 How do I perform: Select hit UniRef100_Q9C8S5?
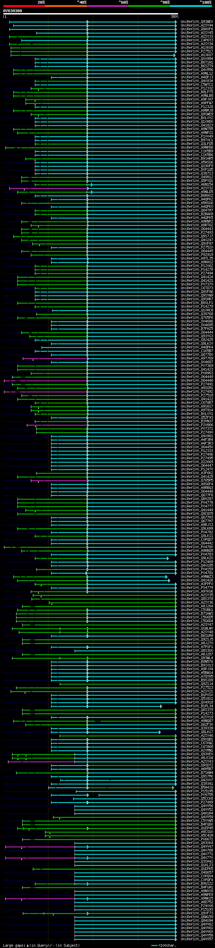(x=197, y=514)
